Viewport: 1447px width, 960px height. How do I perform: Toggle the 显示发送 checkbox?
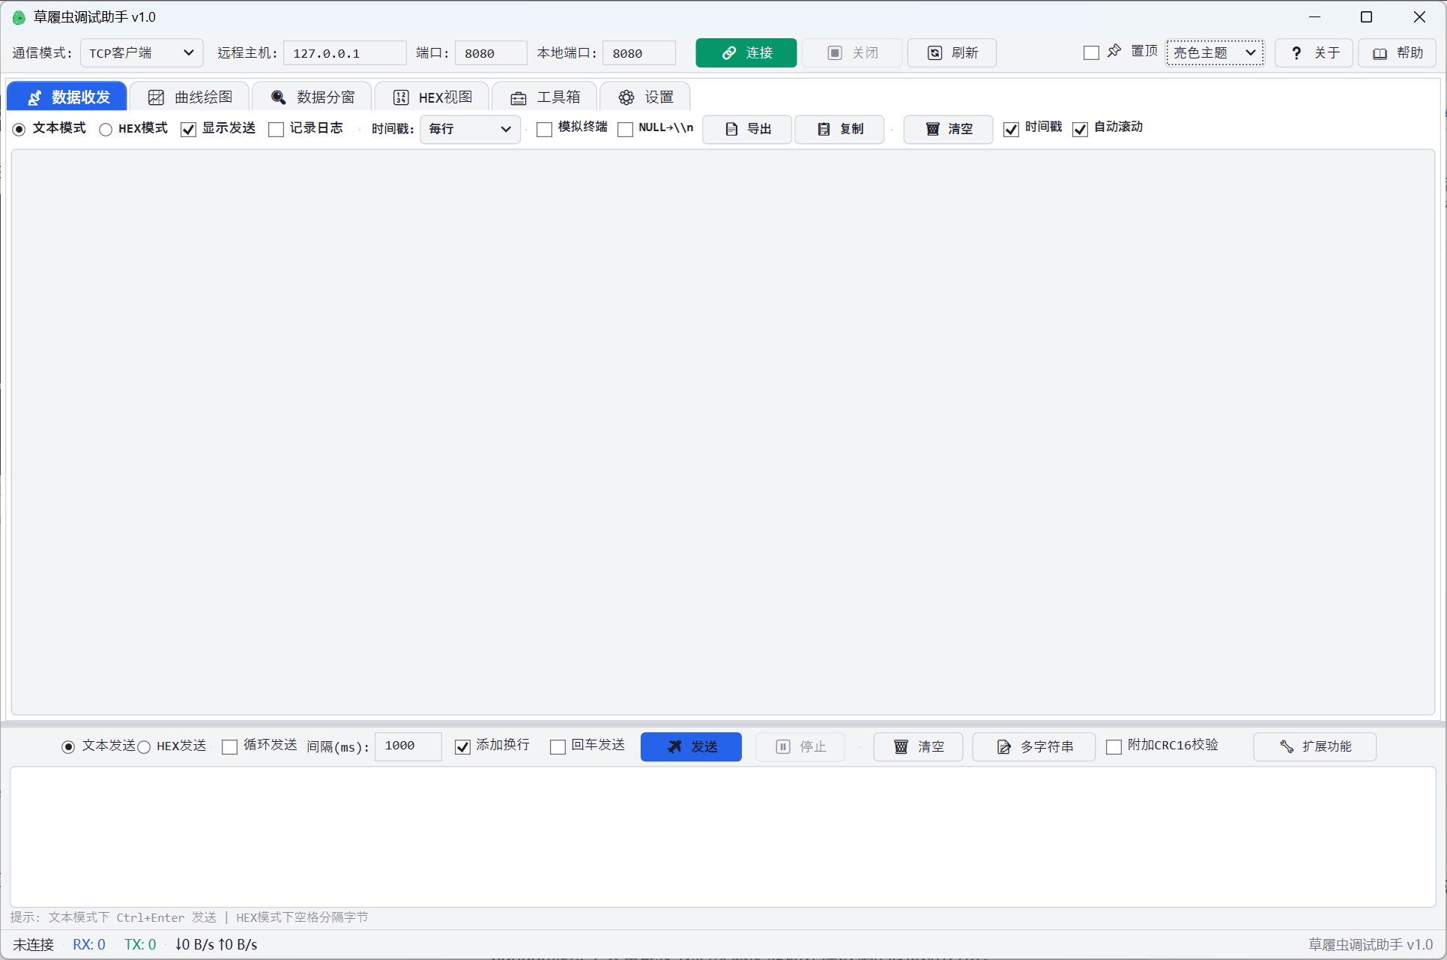[188, 130]
